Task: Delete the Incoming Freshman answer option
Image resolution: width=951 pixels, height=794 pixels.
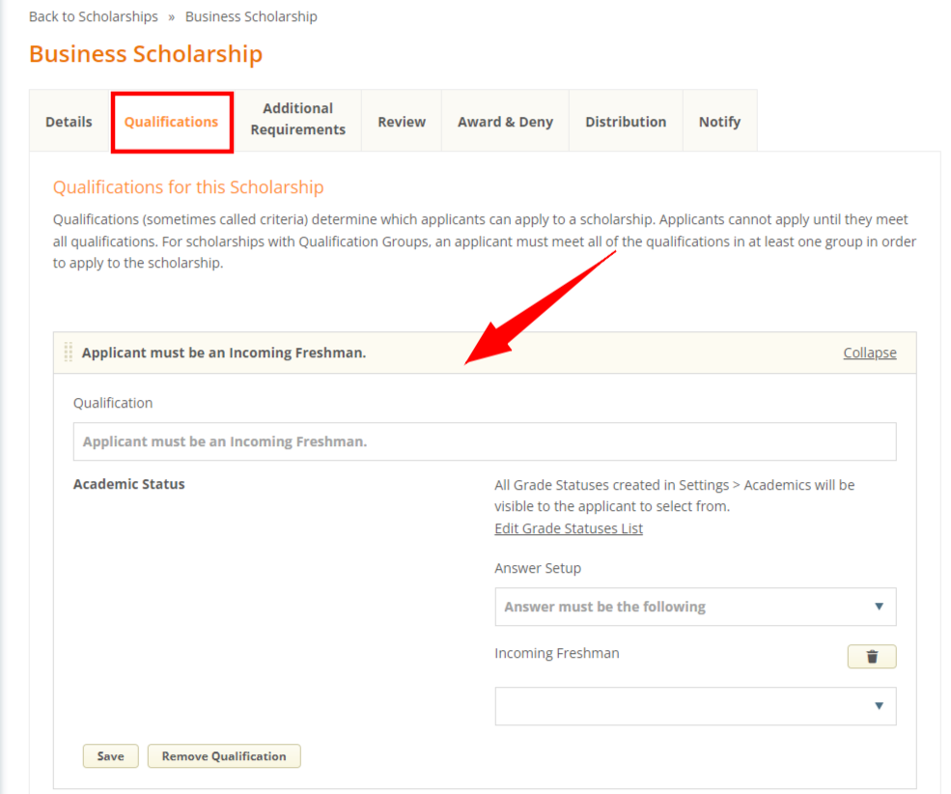Action: click(871, 656)
